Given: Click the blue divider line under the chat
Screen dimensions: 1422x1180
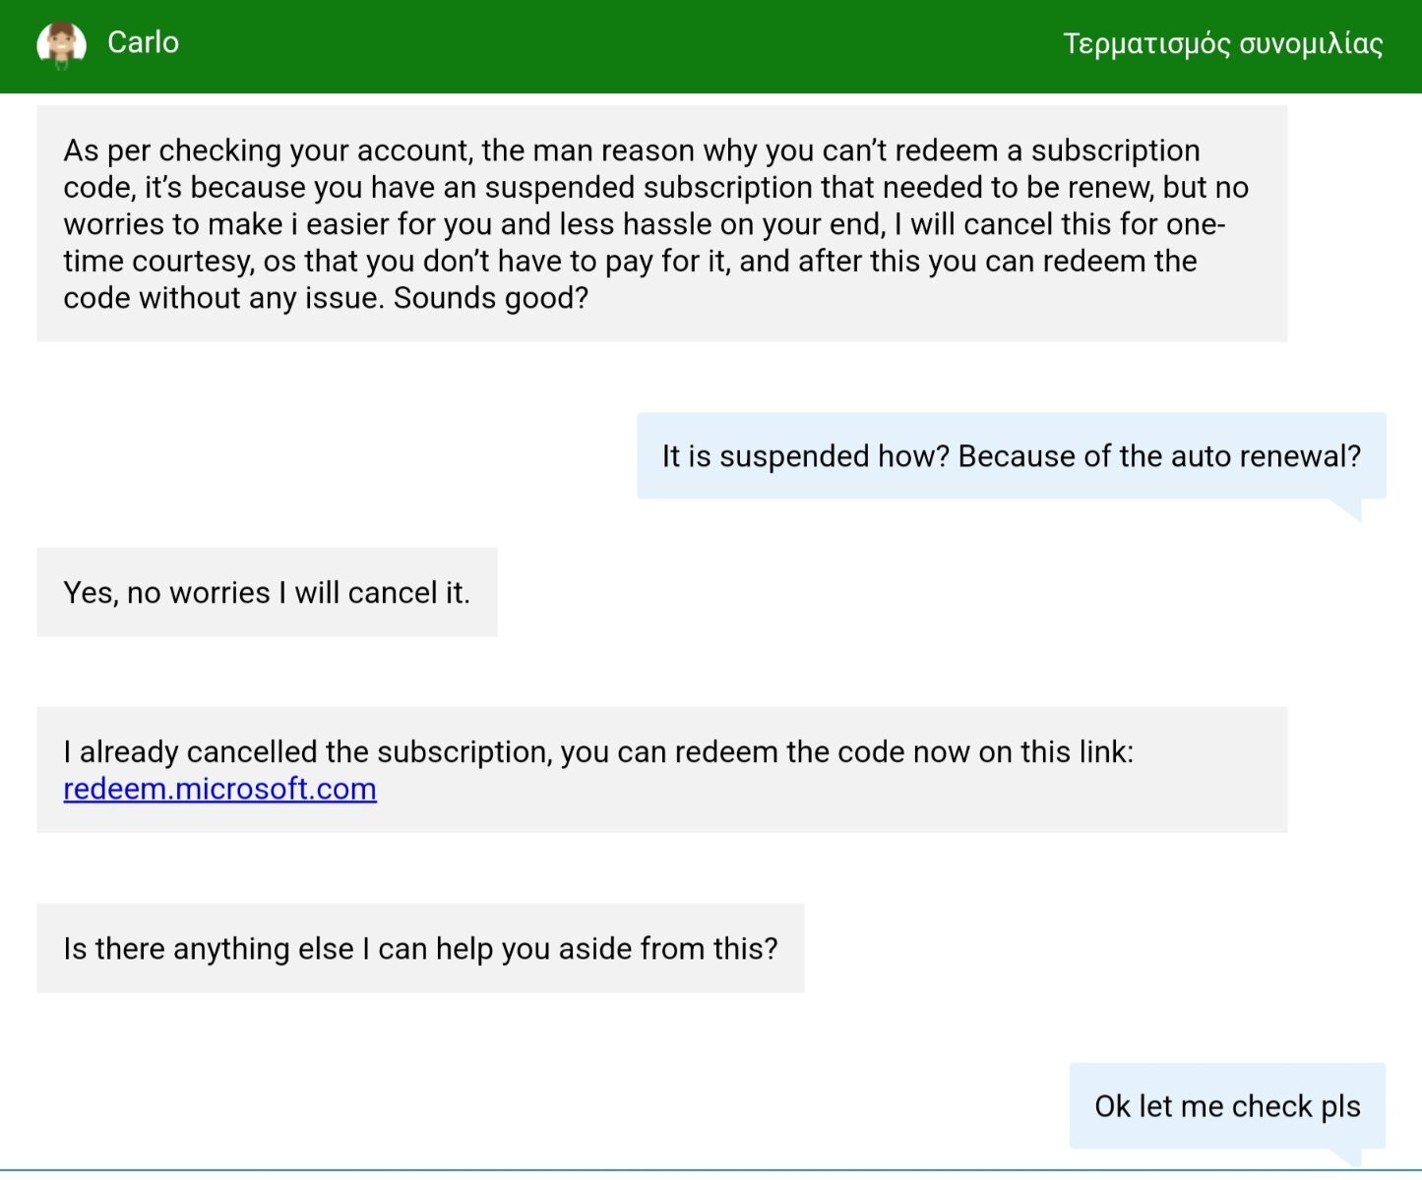Looking at the screenshot, I should [711, 1170].
